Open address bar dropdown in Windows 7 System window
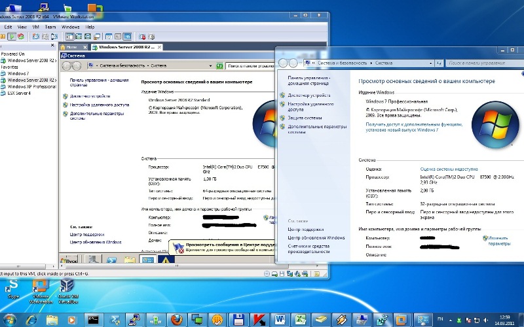 (431, 63)
